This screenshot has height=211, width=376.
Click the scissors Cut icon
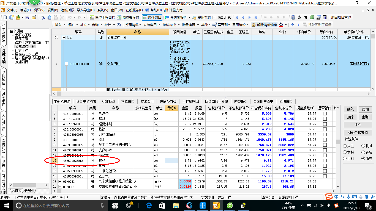[43, 17]
